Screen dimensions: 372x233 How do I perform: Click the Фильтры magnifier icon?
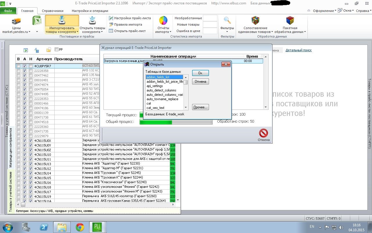(227, 21)
